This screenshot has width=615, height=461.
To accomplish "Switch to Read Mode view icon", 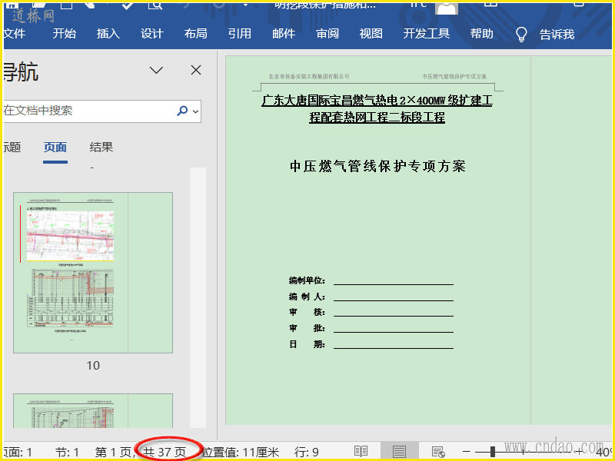I will click(x=361, y=452).
